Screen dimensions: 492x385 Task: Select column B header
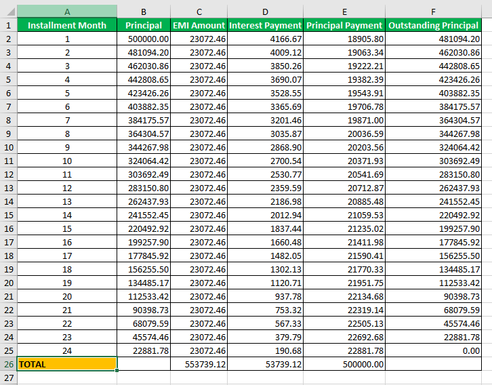pos(144,12)
